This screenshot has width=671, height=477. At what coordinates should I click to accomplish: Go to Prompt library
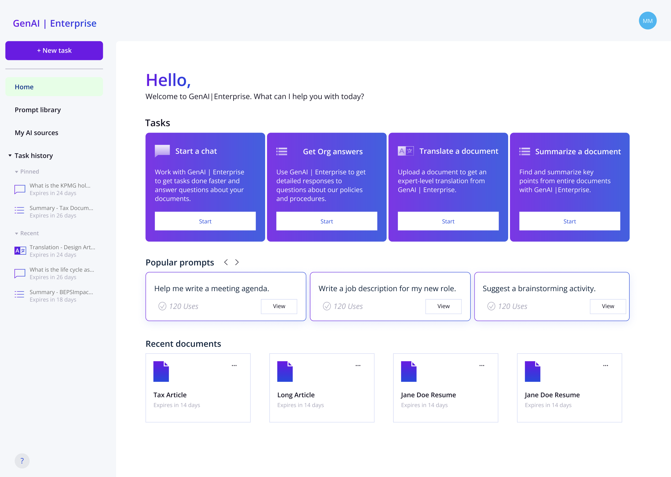click(x=38, y=110)
